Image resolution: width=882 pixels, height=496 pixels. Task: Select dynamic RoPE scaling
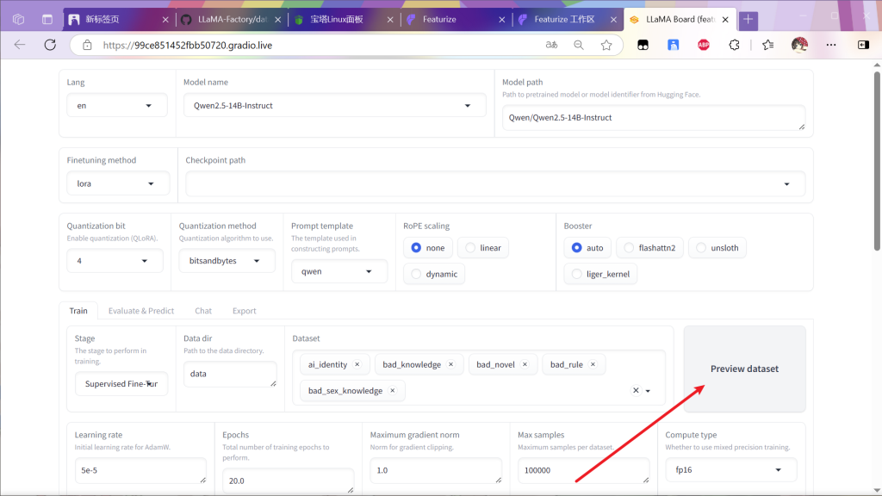point(434,274)
